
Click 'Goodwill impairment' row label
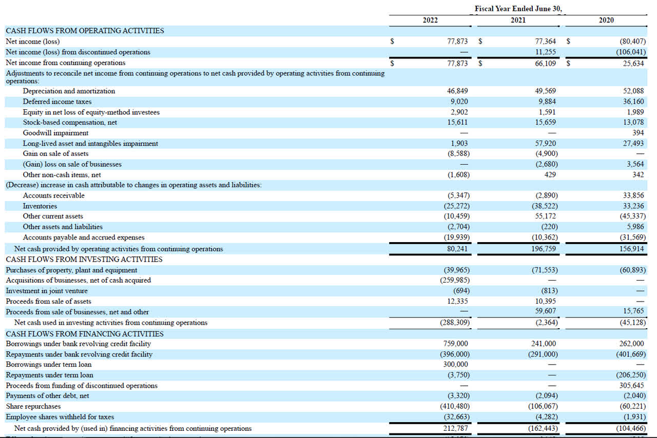[55, 133]
